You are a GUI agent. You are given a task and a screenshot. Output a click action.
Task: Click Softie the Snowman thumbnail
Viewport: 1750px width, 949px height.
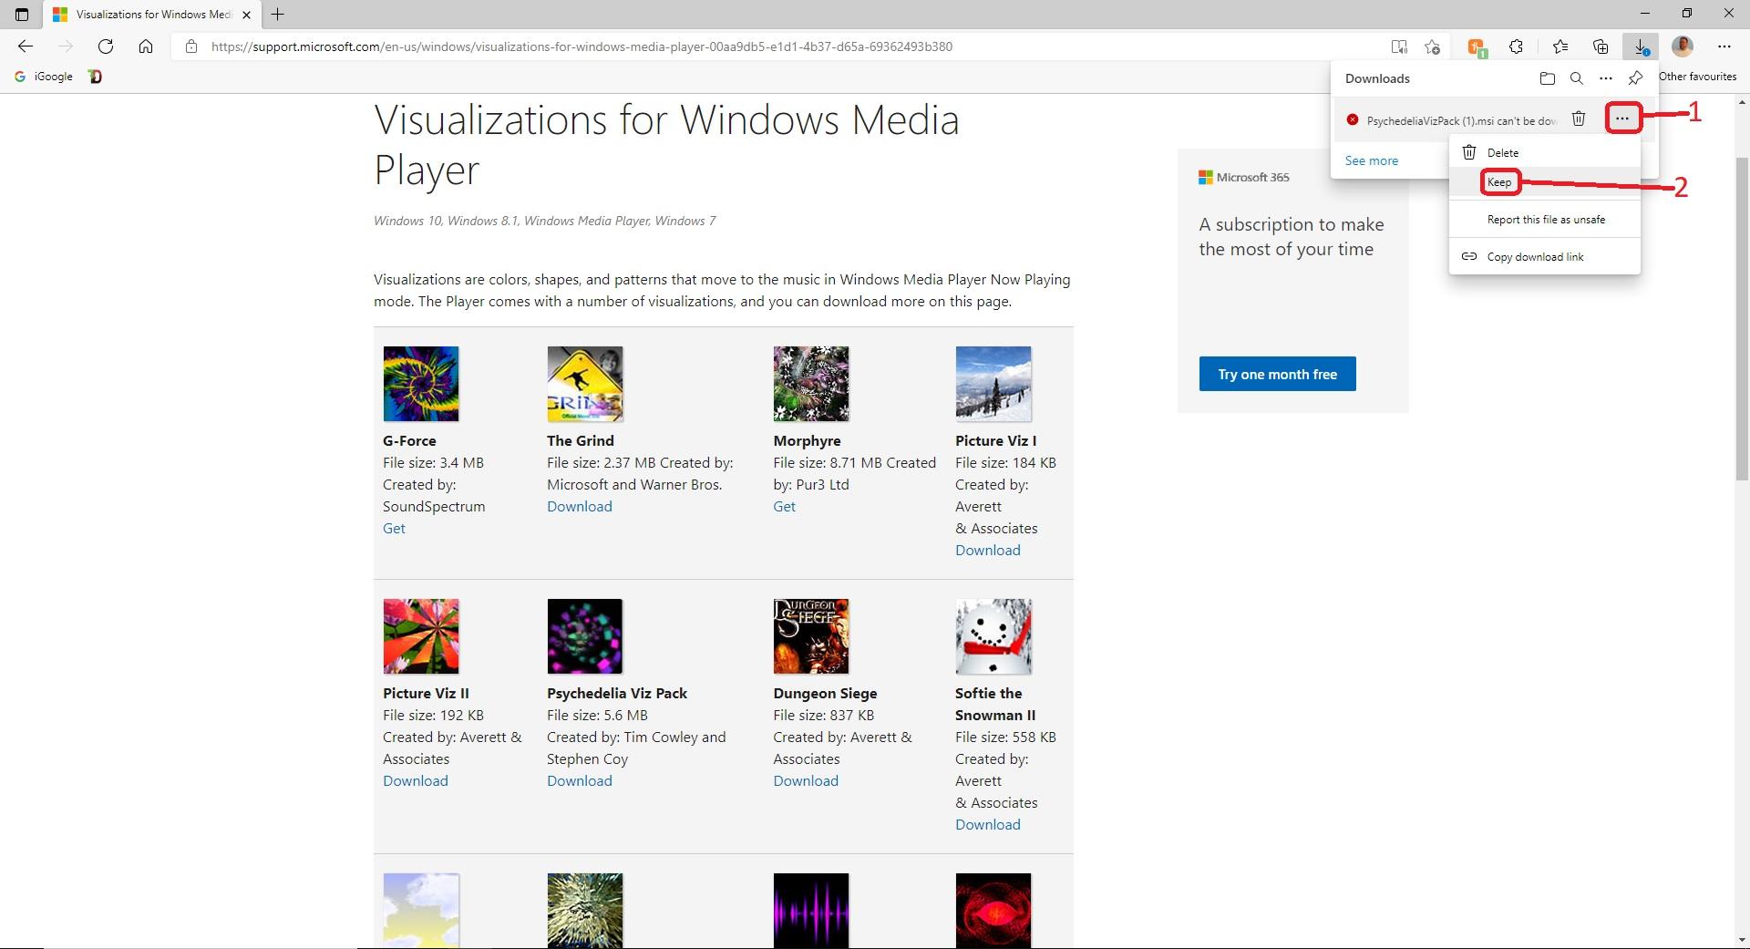click(x=993, y=636)
